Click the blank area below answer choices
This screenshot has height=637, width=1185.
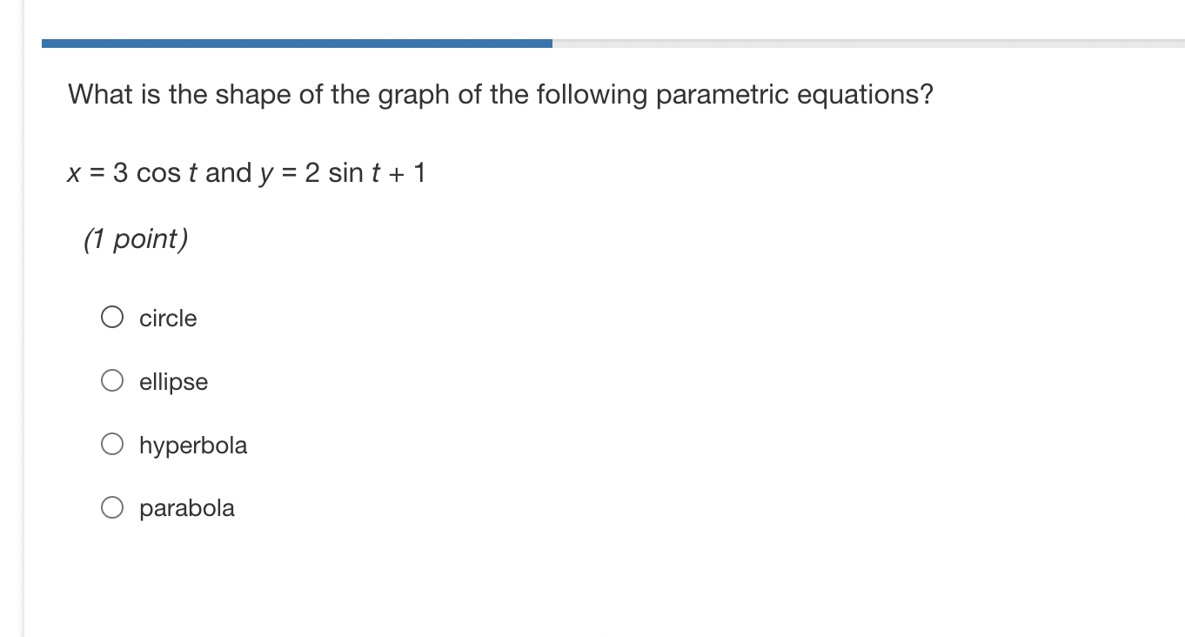tap(522, 583)
